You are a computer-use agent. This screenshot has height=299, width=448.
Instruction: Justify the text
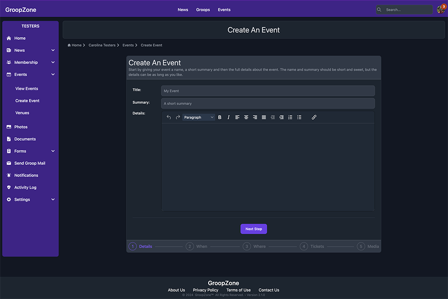[264, 118]
